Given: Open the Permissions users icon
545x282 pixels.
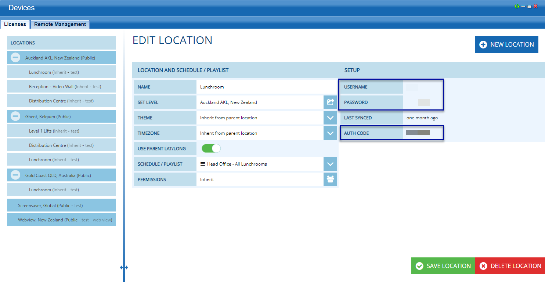Looking at the screenshot, I should tap(330, 179).
